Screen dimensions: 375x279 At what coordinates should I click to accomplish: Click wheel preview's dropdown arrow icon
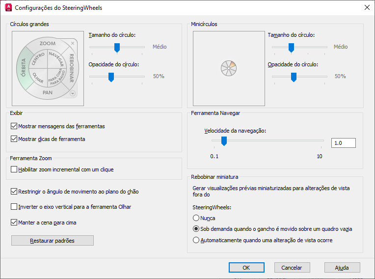(x=73, y=93)
